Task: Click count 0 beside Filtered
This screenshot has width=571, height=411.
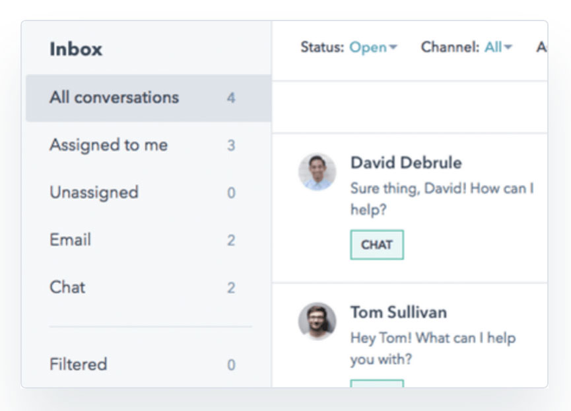Action: click(231, 365)
